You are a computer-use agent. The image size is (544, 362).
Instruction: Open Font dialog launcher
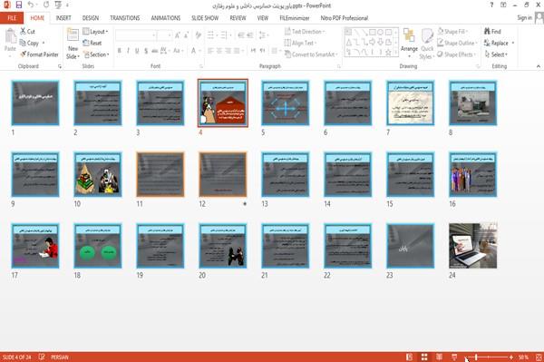coord(201,66)
